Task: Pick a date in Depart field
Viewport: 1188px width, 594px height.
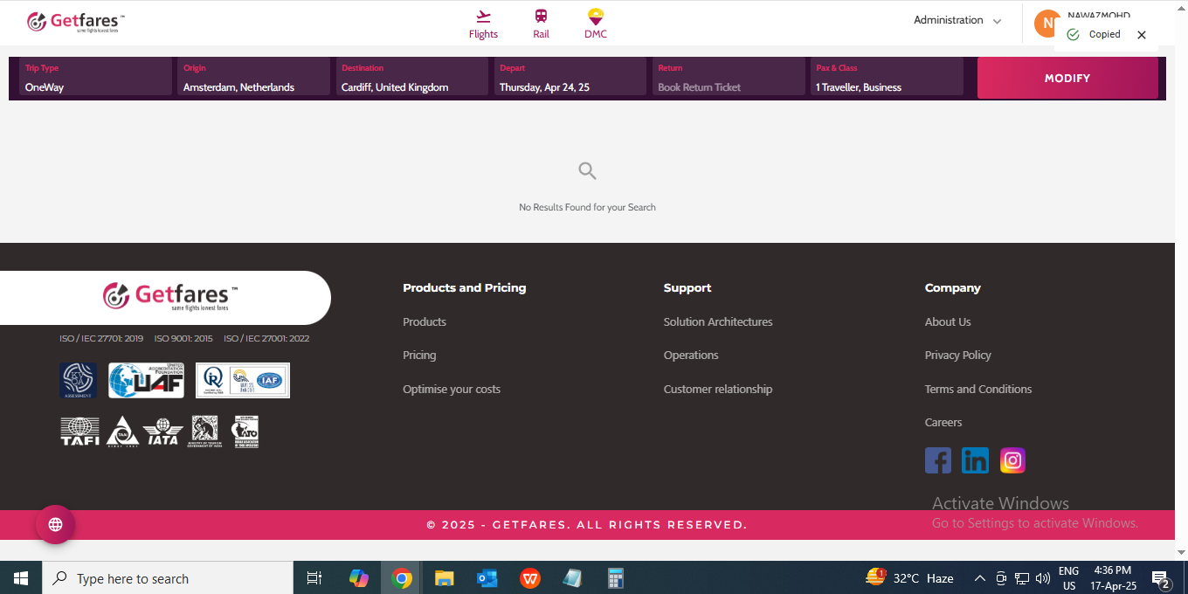Action: click(570, 78)
